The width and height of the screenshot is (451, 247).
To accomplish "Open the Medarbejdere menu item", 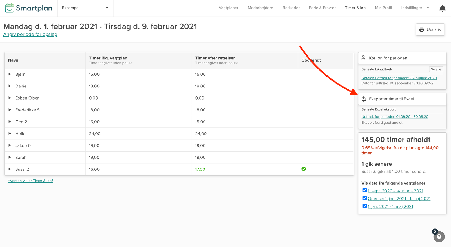I will pos(260,8).
